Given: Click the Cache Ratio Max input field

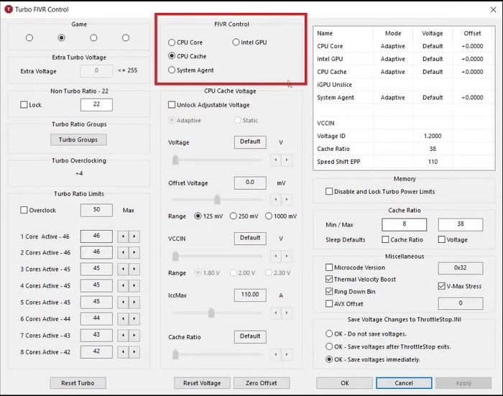Looking at the screenshot, I should [x=461, y=224].
